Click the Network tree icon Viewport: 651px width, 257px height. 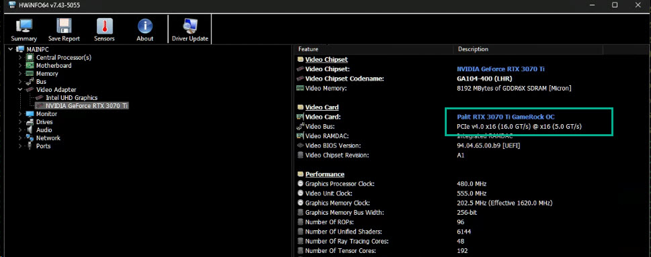tap(30, 138)
